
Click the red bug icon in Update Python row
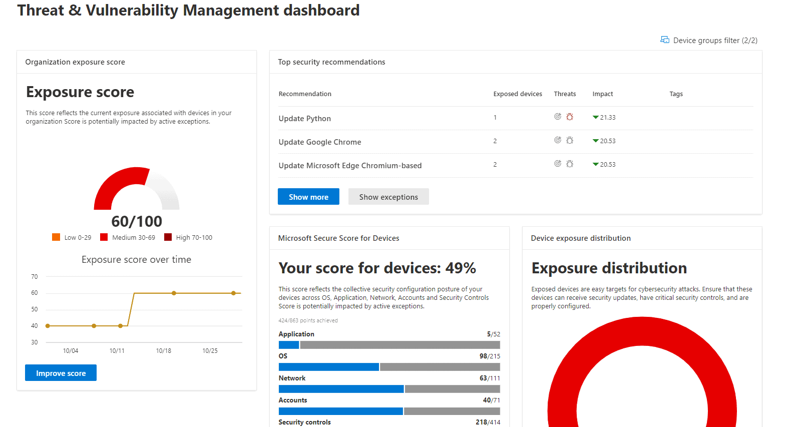coord(570,117)
